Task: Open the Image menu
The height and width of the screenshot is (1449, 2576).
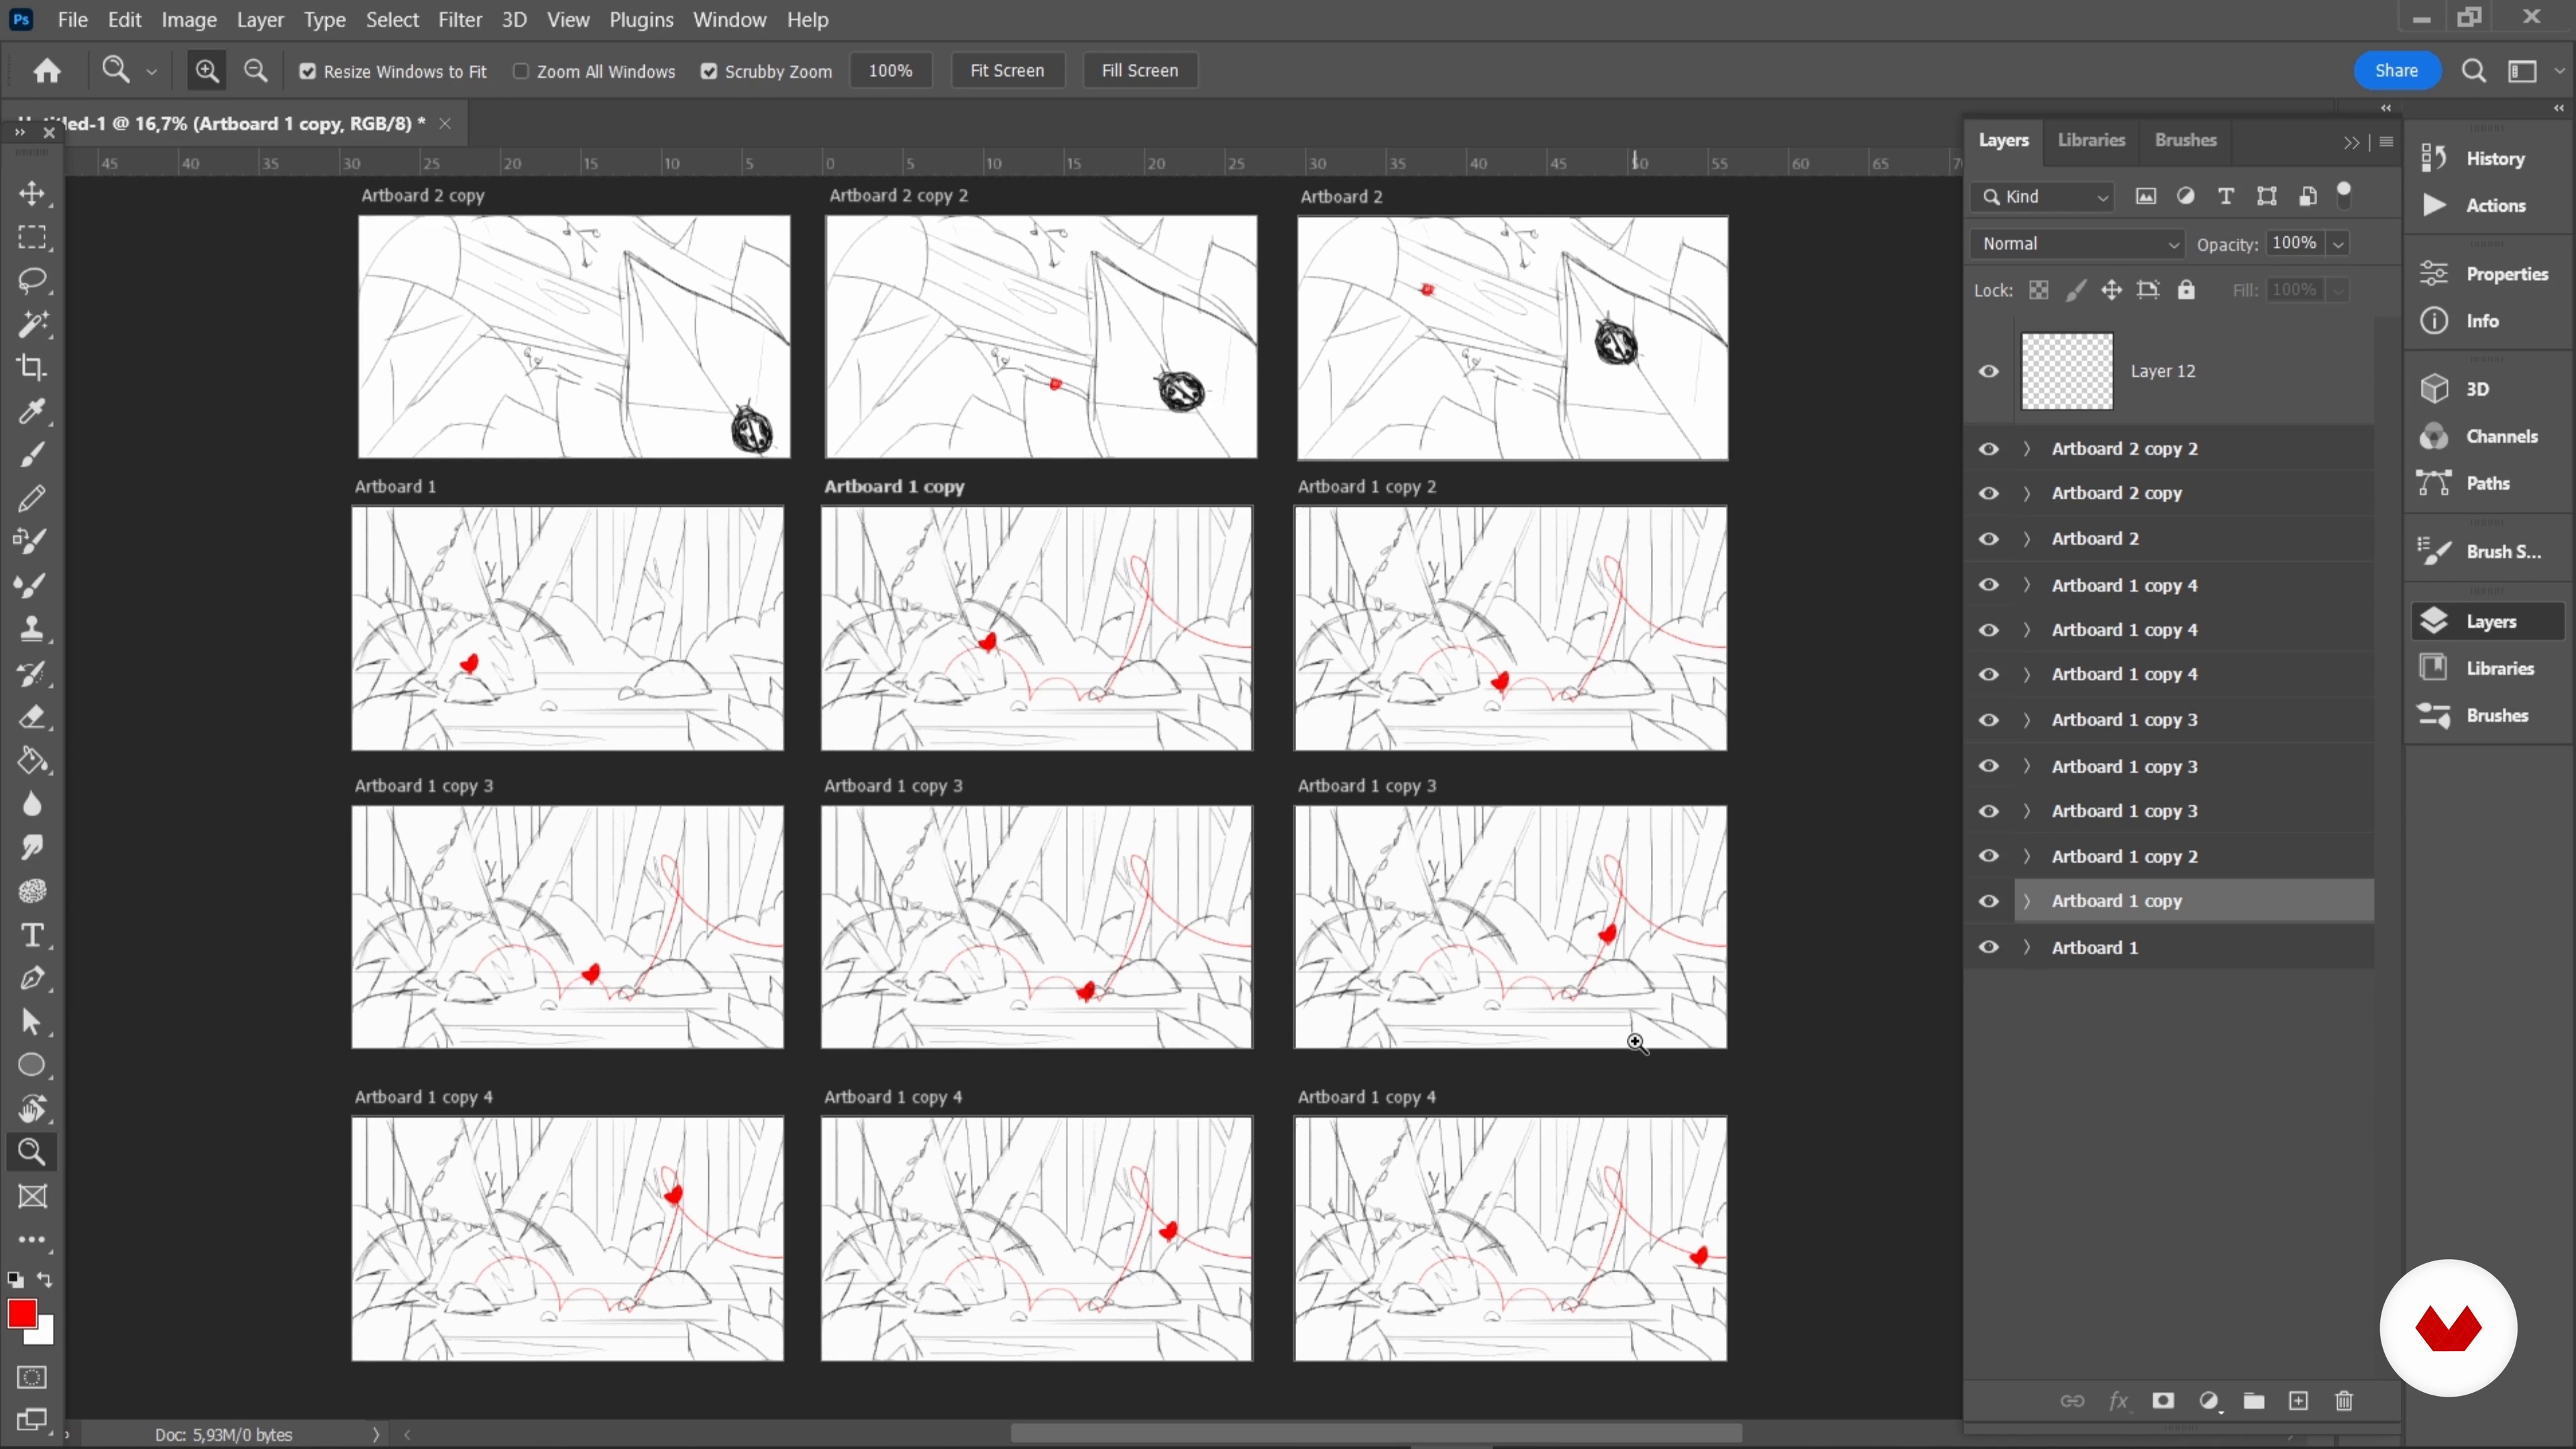Action: click(x=189, y=20)
